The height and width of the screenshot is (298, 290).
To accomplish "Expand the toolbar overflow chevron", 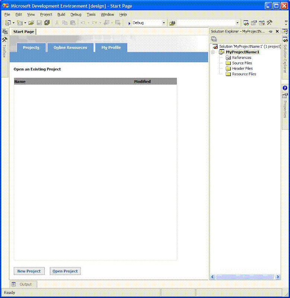I will 286,23.
